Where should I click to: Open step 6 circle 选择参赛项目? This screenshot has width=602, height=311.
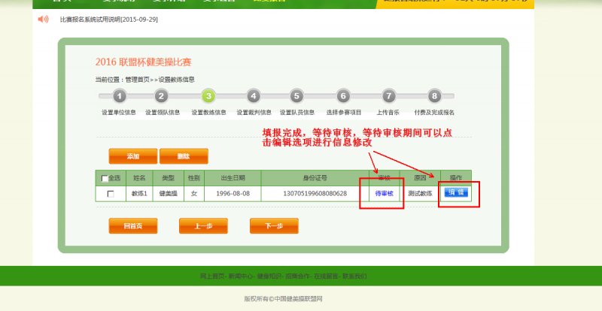tap(343, 96)
